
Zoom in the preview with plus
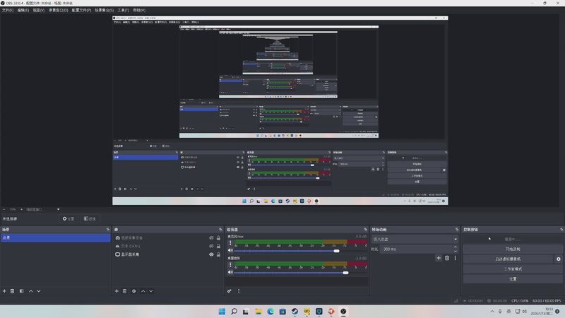pos(21,209)
